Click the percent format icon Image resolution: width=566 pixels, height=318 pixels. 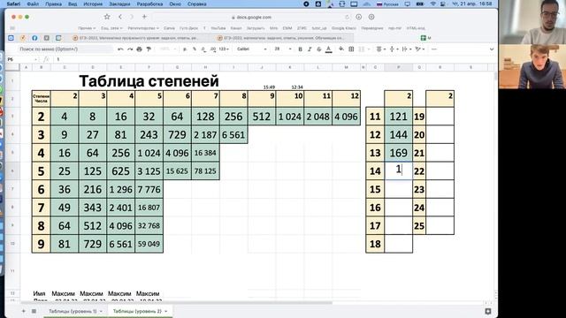[x=195, y=49]
